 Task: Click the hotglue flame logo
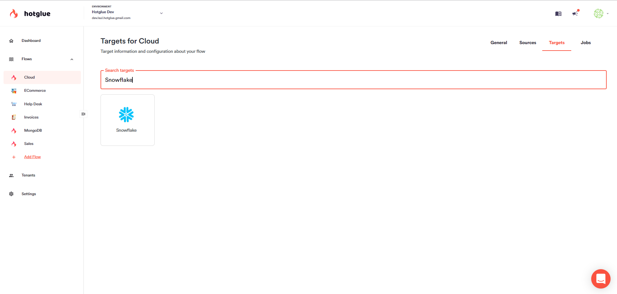pyautogui.click(x=14, y=14)
